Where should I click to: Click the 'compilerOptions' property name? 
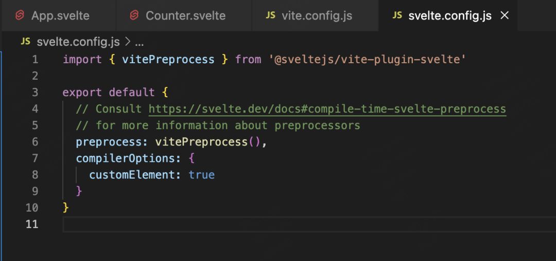(126, 158)
